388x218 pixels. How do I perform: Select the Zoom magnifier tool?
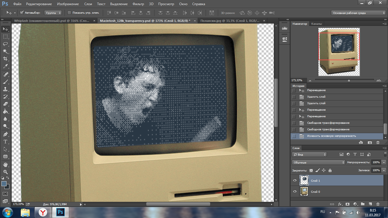[5, 172]
